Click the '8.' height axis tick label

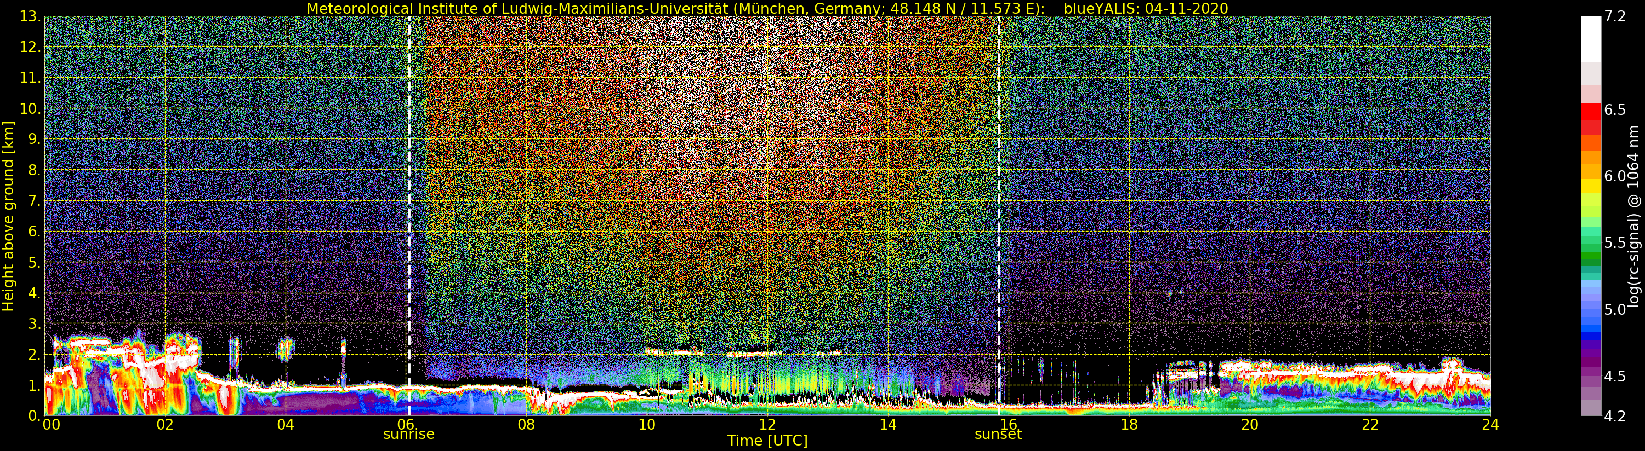34,170
